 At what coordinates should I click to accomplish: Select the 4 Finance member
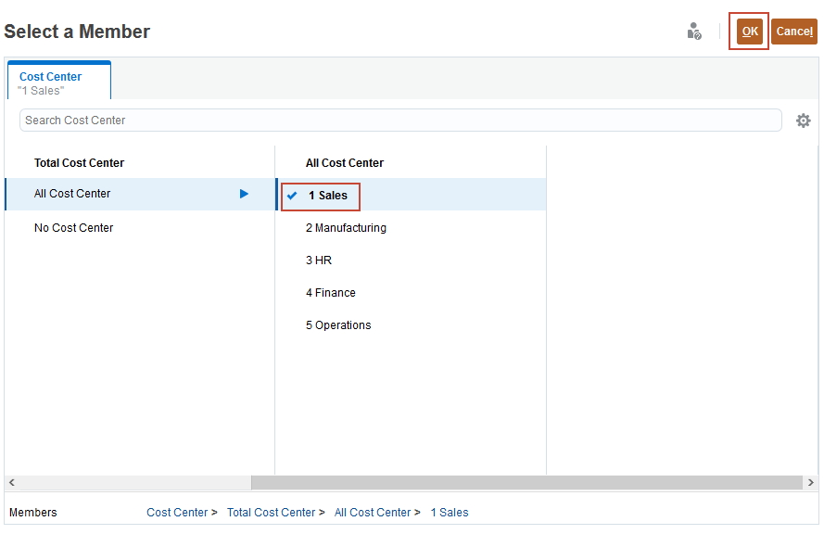tap(330, 292)
